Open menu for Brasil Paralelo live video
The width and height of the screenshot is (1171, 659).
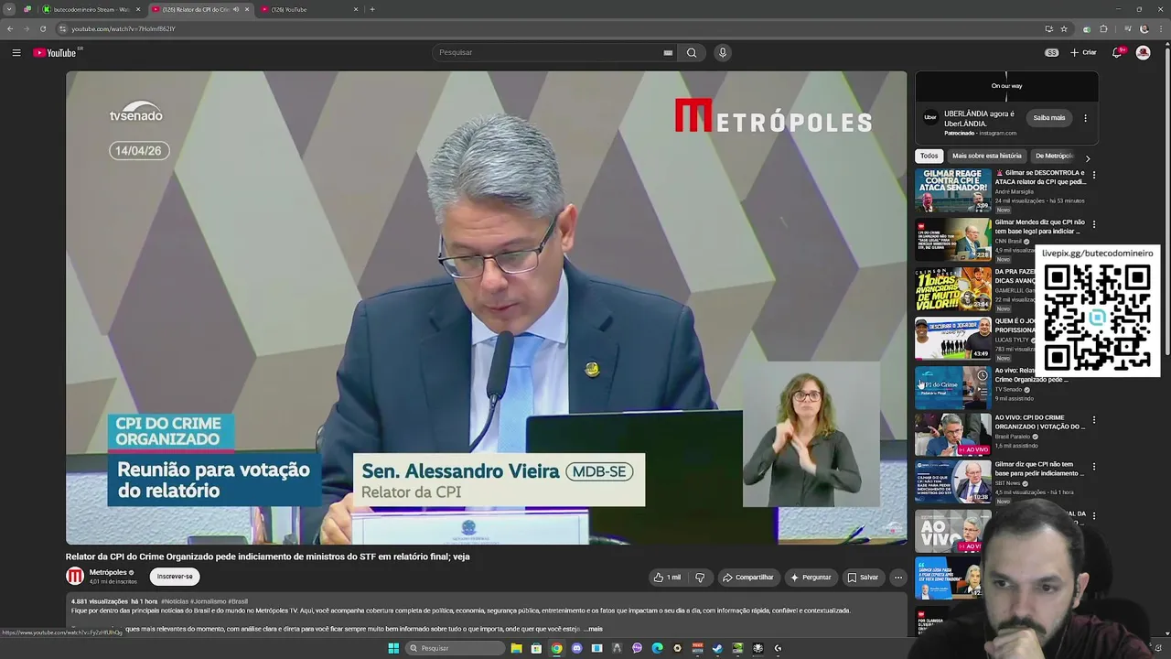pyautogui.click(x=1093, y=420)
